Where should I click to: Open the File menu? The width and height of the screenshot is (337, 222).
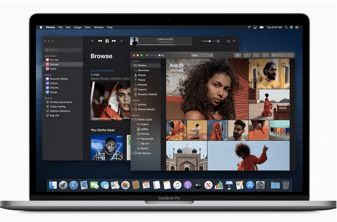61,27
